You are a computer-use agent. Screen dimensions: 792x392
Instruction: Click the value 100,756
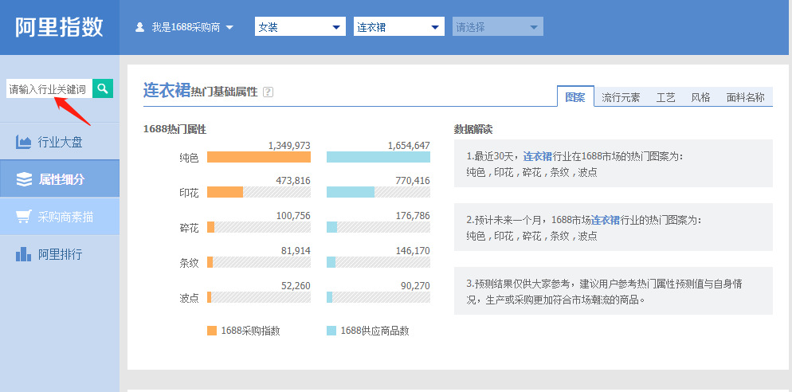pos(293,216)
